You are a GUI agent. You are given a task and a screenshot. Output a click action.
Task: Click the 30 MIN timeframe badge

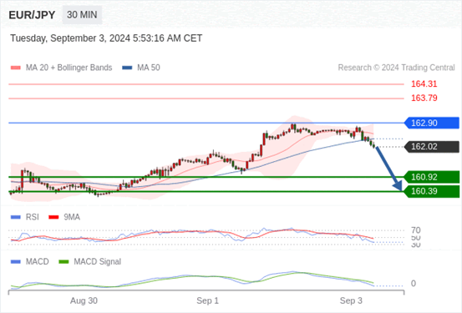click(x=82, y=15)
